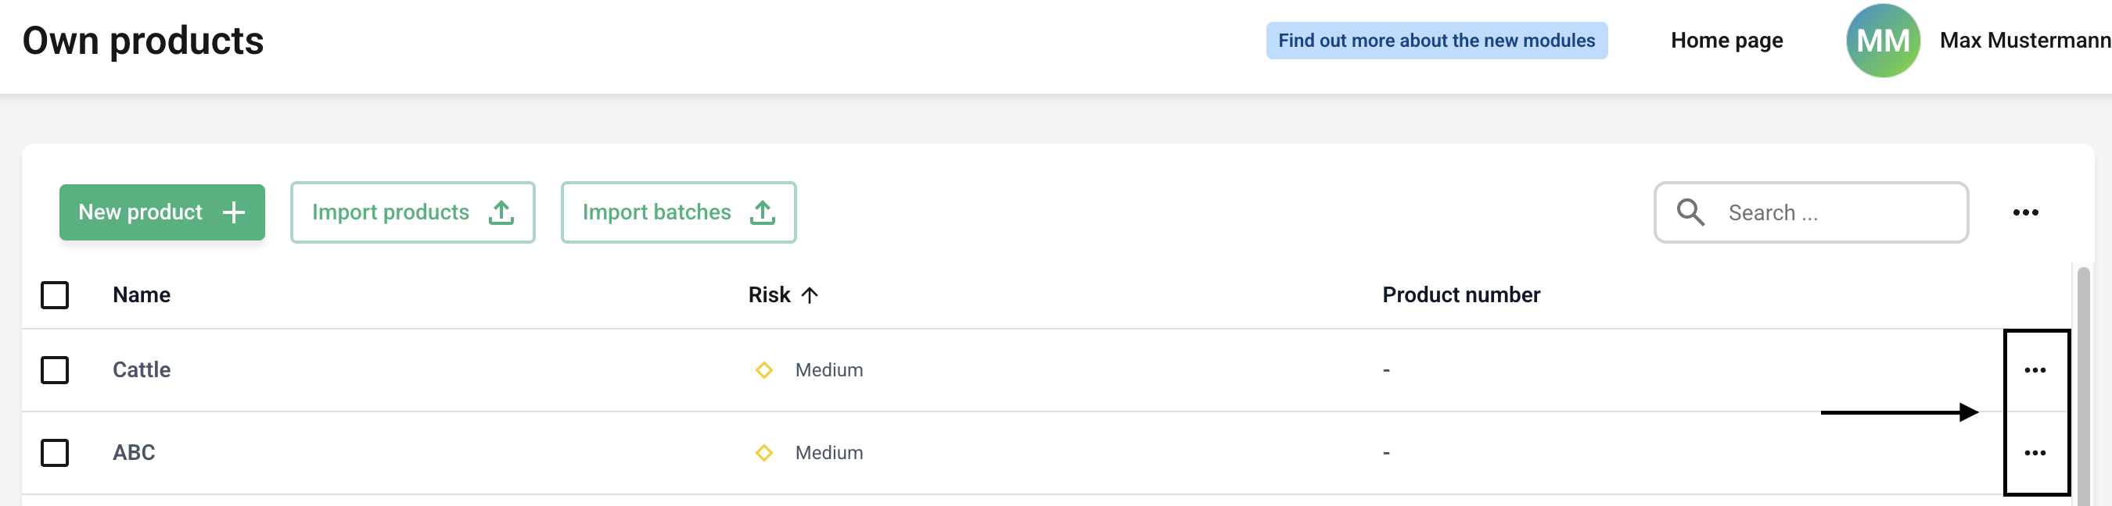The width and height of the screenshot is (2112, 506).
Task: Click the ABC medium risk diamond icon
Action: pyautogui.click(x=763, y=453)
